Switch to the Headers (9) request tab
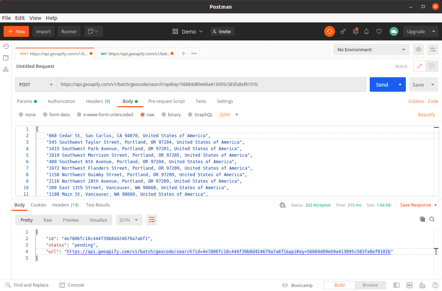 point(98,101)
